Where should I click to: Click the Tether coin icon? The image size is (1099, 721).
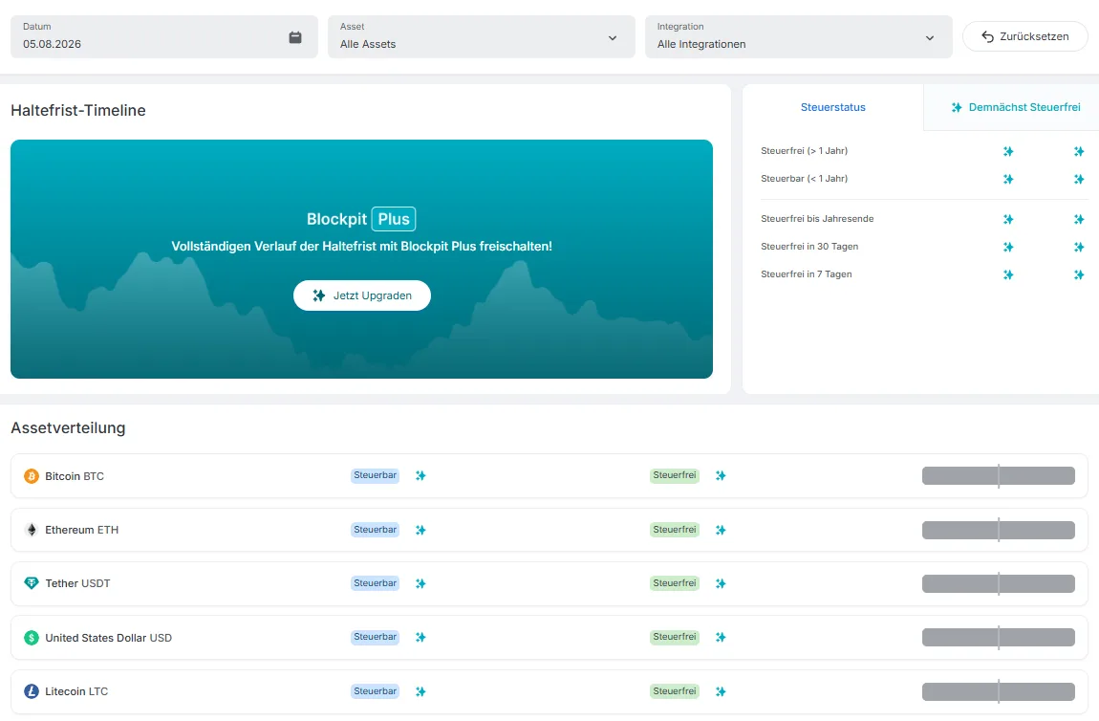point(32,583)
